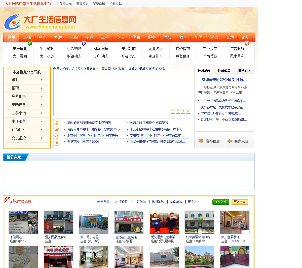Open the 千禧网吧 shop thumbnail
302x268 pixels.
pos(23,222)
